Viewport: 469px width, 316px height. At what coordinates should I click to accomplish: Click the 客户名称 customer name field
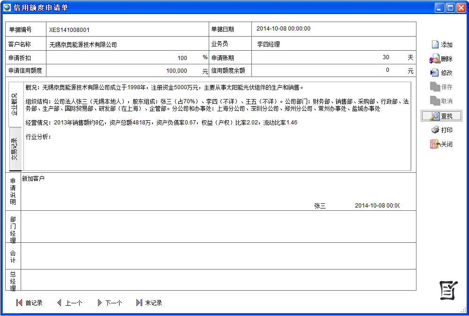pyautogui.click(x=127, y=45)
